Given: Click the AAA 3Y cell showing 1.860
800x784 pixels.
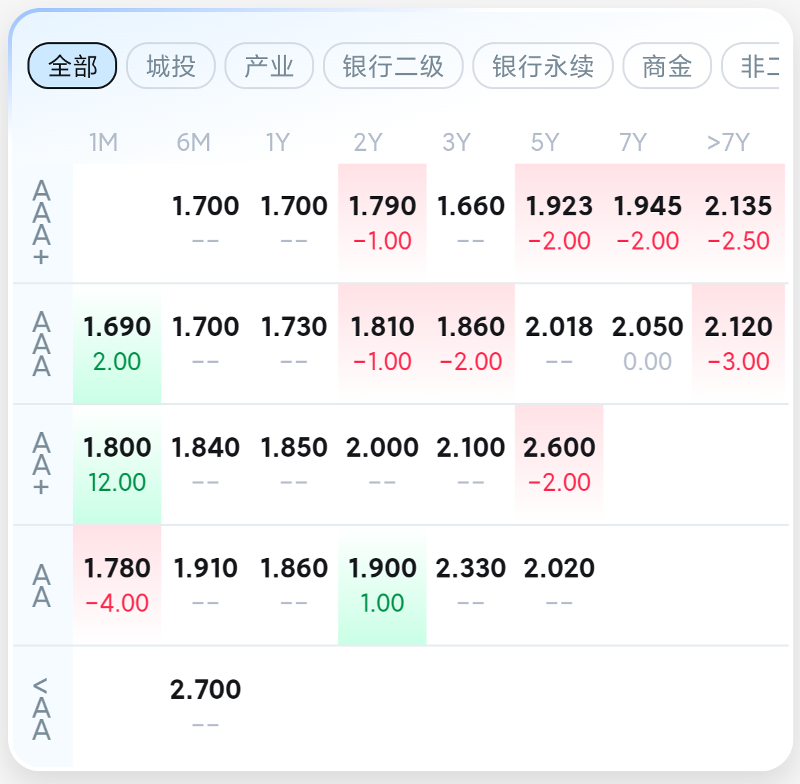Looking at the screenshot, I should pyautogui.click(x=470, y=344).
